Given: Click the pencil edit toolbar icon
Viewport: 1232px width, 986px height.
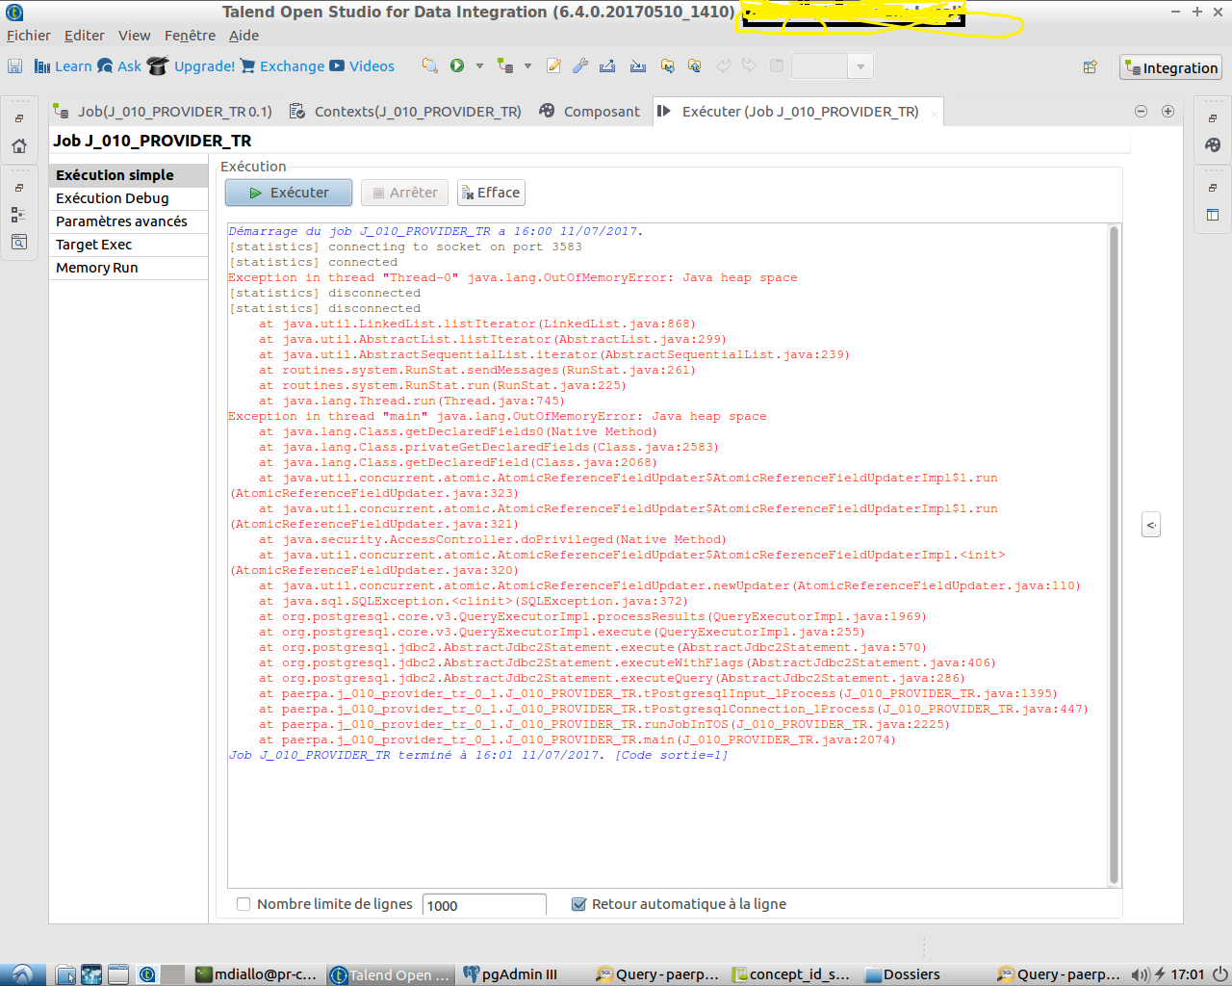Looking at the screenshot, I should (x=553, y=66).
